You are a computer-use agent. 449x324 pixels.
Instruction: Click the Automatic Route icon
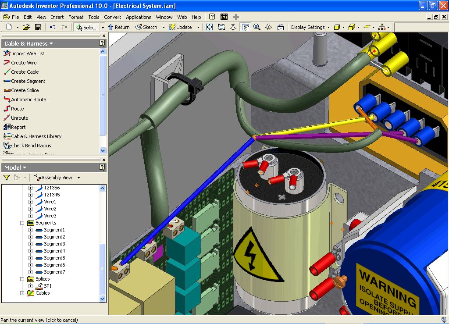point(7,100)
